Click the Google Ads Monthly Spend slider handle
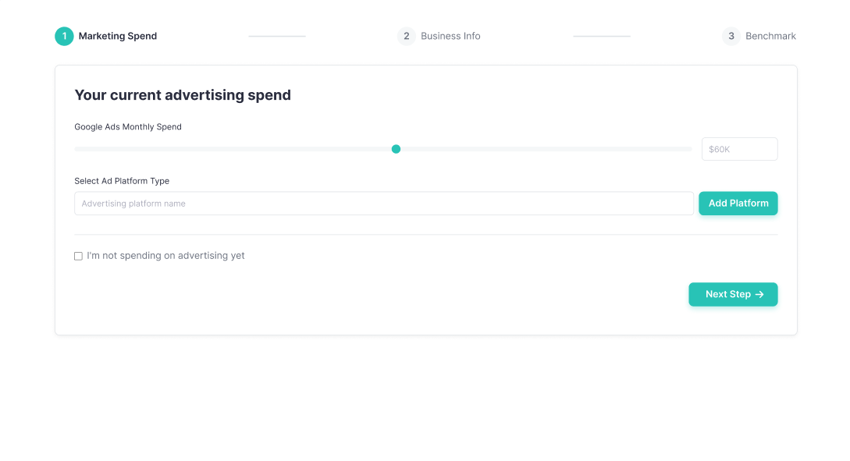850x461 pixels. [396, 149]
